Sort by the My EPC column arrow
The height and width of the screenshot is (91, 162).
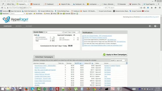[82, 63]
